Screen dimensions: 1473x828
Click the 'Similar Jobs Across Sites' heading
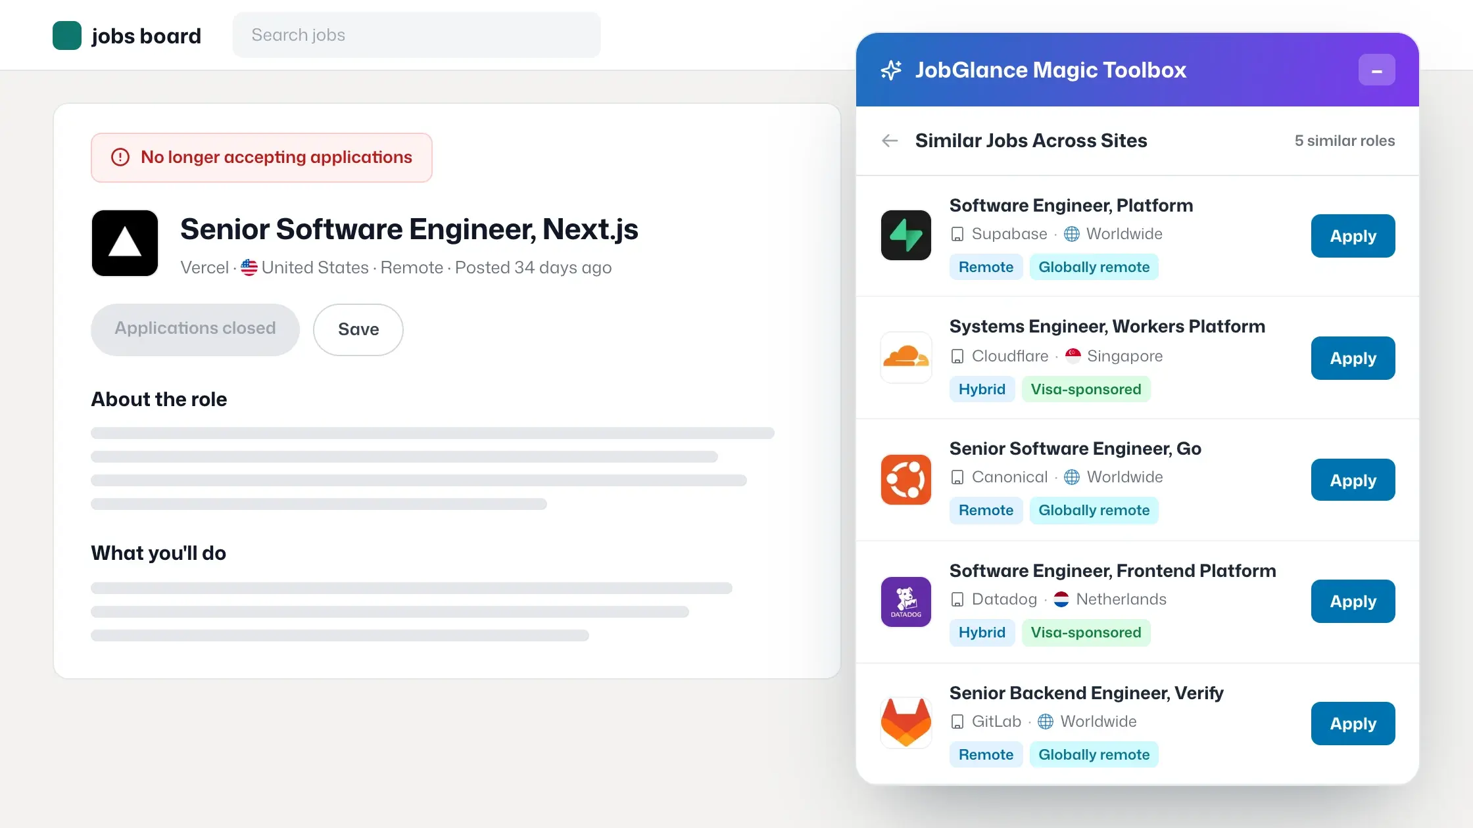point(1031,141)
